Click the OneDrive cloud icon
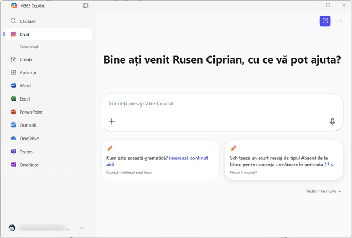Screen dimensions: 352x238 (x=14, y=139)
